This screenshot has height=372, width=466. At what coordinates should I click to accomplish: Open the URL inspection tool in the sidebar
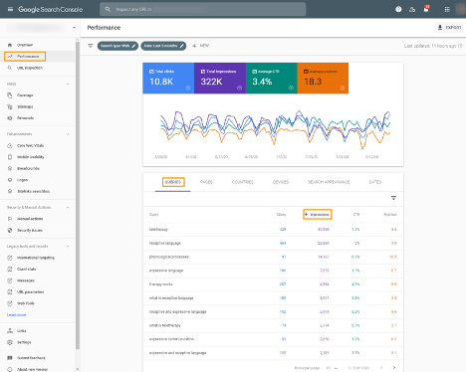(x=30, y=68)
